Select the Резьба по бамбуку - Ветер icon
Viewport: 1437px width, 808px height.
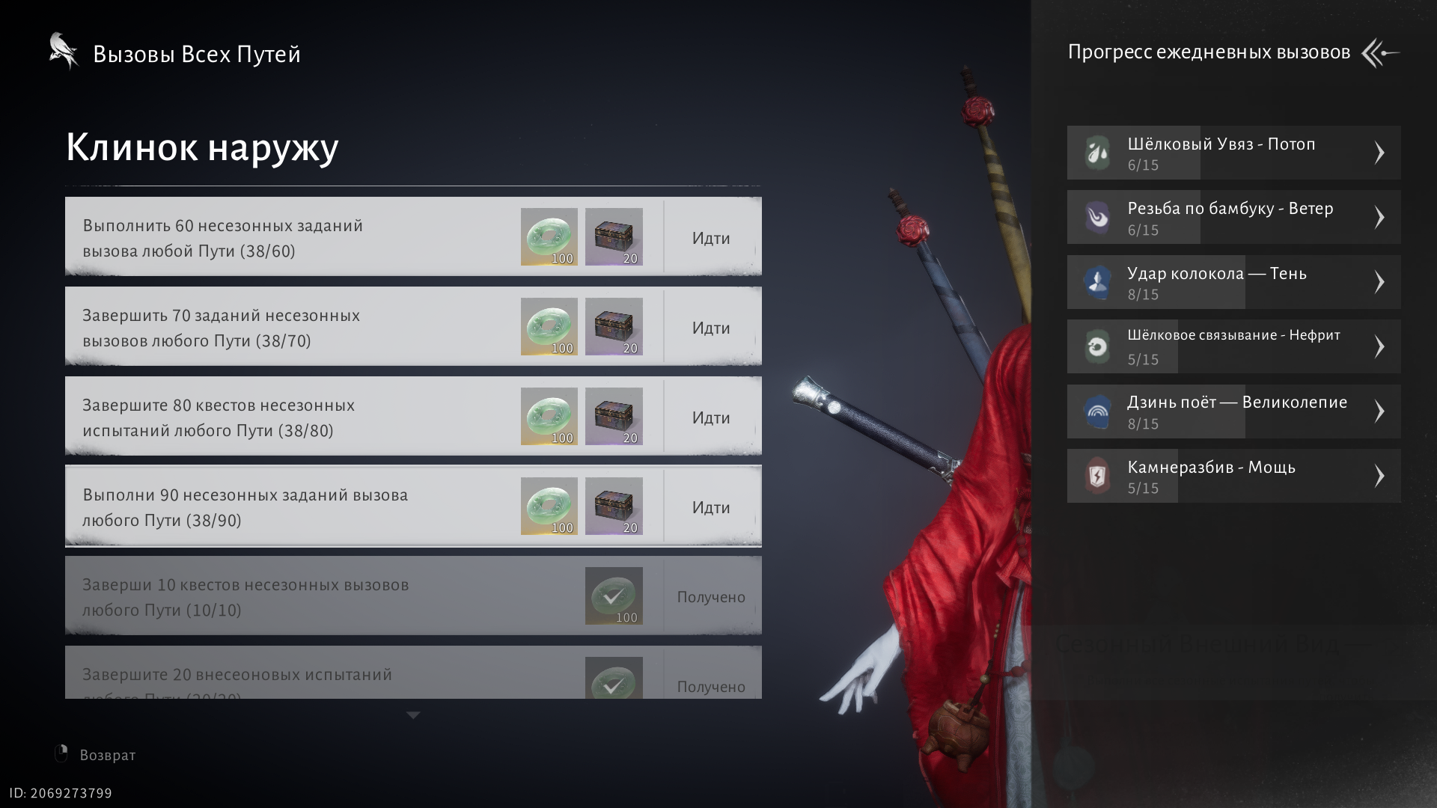click(1097, 217)
